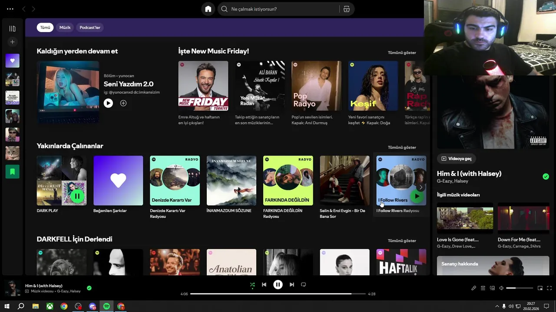Open the Windows Start menu
556x312 pixels.
click(7, 306)
